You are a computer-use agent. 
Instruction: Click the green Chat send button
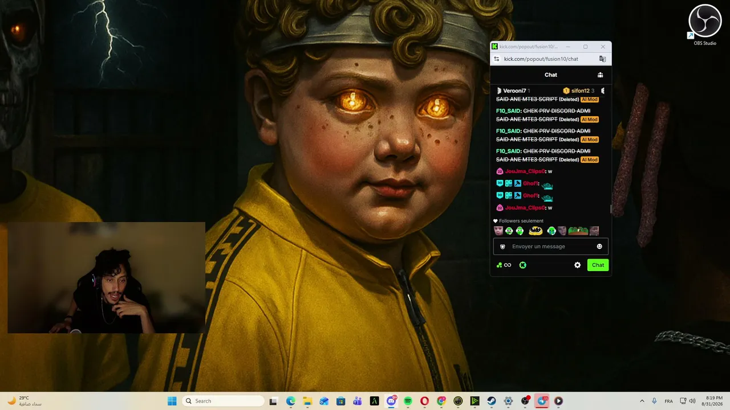[x=598, y=265]
